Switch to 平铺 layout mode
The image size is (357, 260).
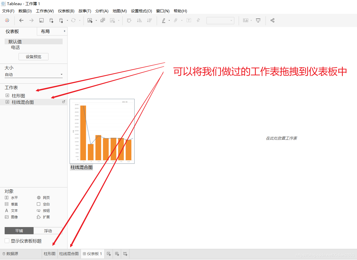click(x=19, y=231)
